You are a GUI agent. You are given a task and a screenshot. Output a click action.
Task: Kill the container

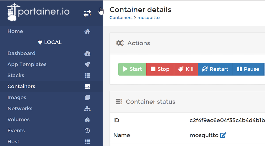click(186, 69)
